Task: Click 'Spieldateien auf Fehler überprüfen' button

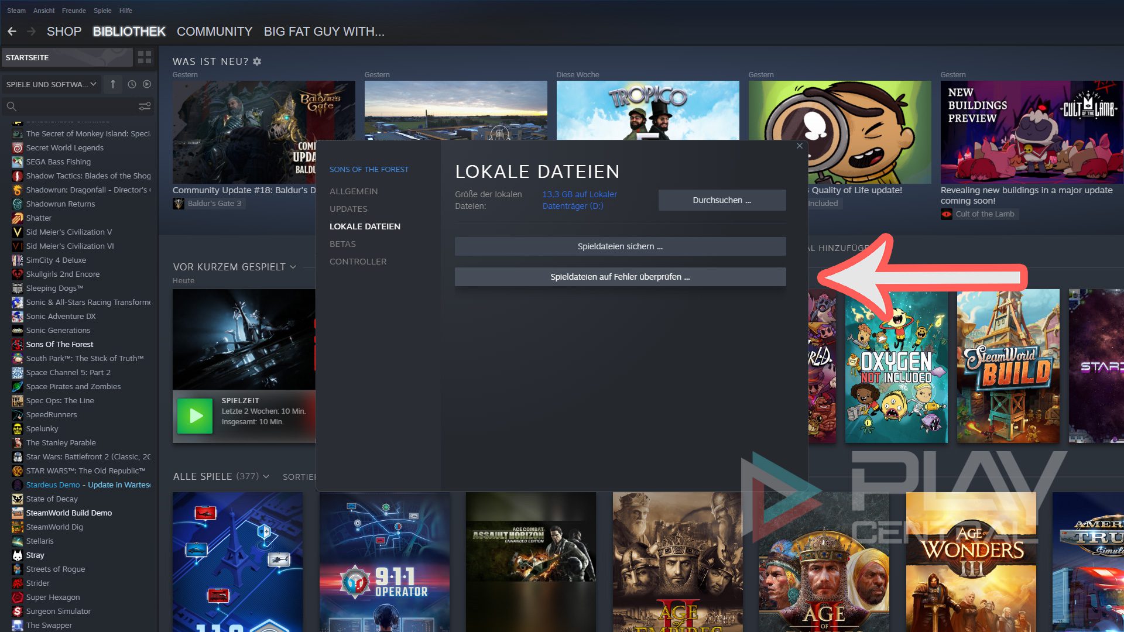Action: 620,277
